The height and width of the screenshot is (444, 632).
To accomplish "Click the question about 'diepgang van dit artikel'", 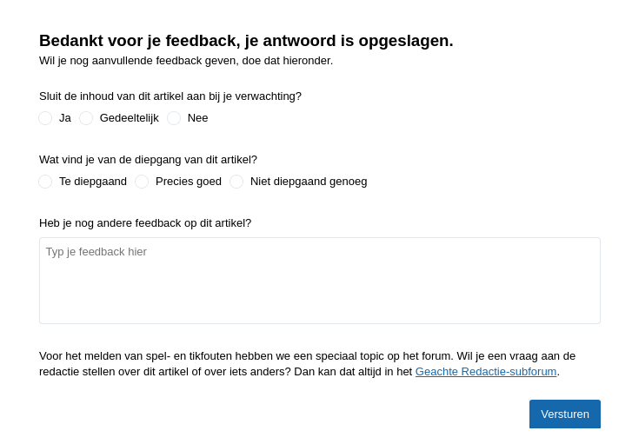I will click(x=148, y=160).
